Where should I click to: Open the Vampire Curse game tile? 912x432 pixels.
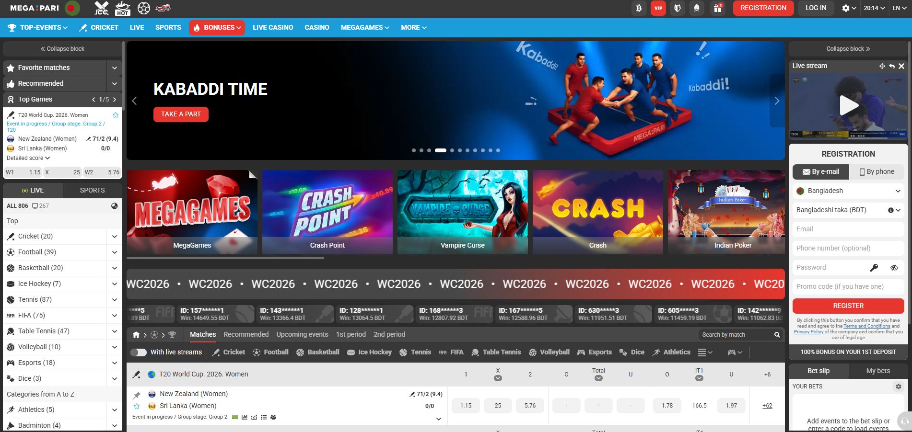click(x=463, y=212)
